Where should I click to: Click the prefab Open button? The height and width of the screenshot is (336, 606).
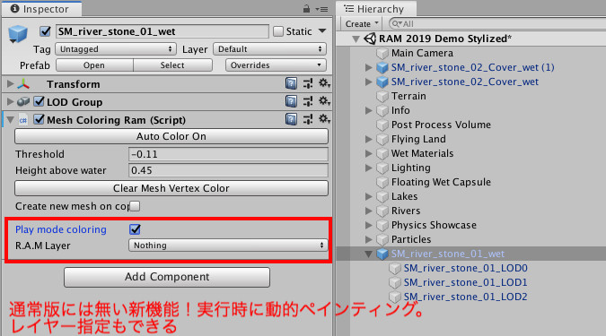tap(94, 65)
